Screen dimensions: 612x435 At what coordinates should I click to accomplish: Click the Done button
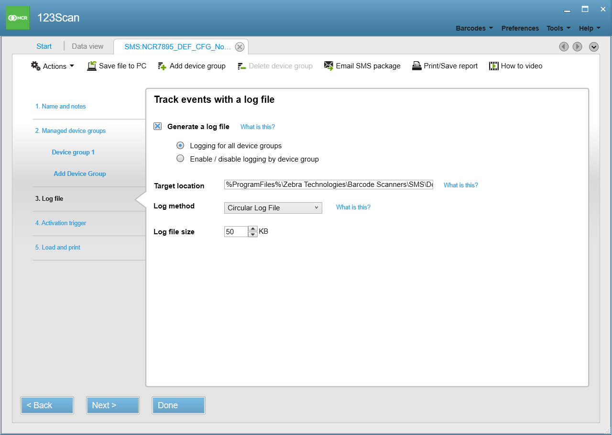[x=179, y=405]
